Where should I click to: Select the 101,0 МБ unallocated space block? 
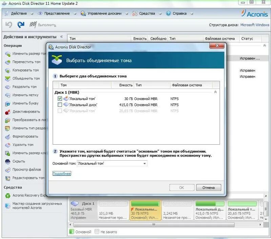(113, 210)
